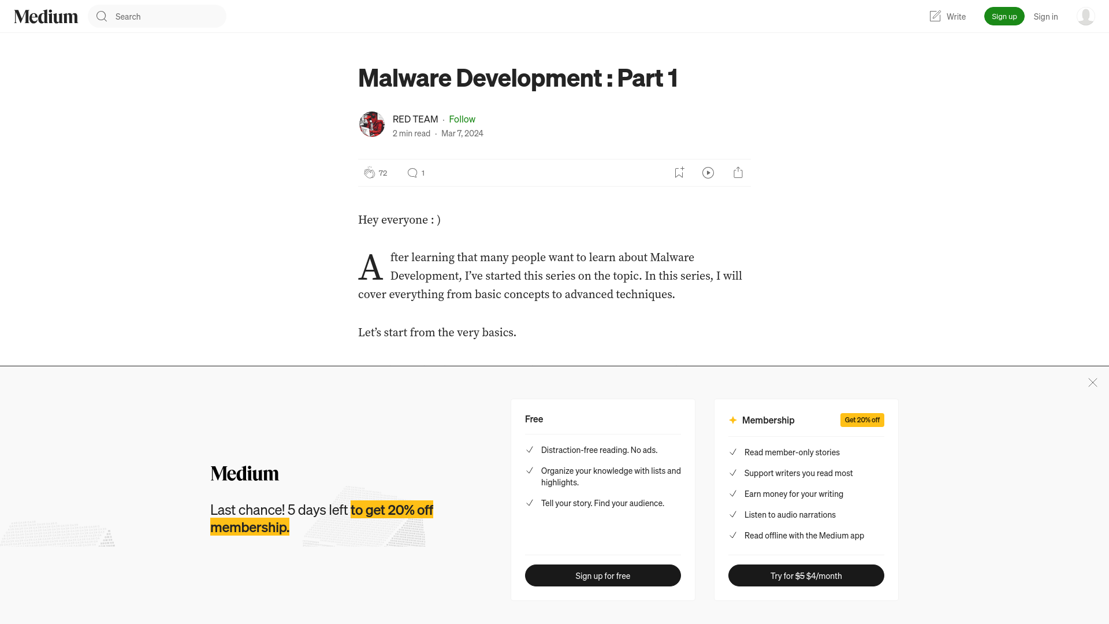Screen dimensions: 1109x624
Task: Click the clap/applause icon
Action: click(x=369, y=172)
